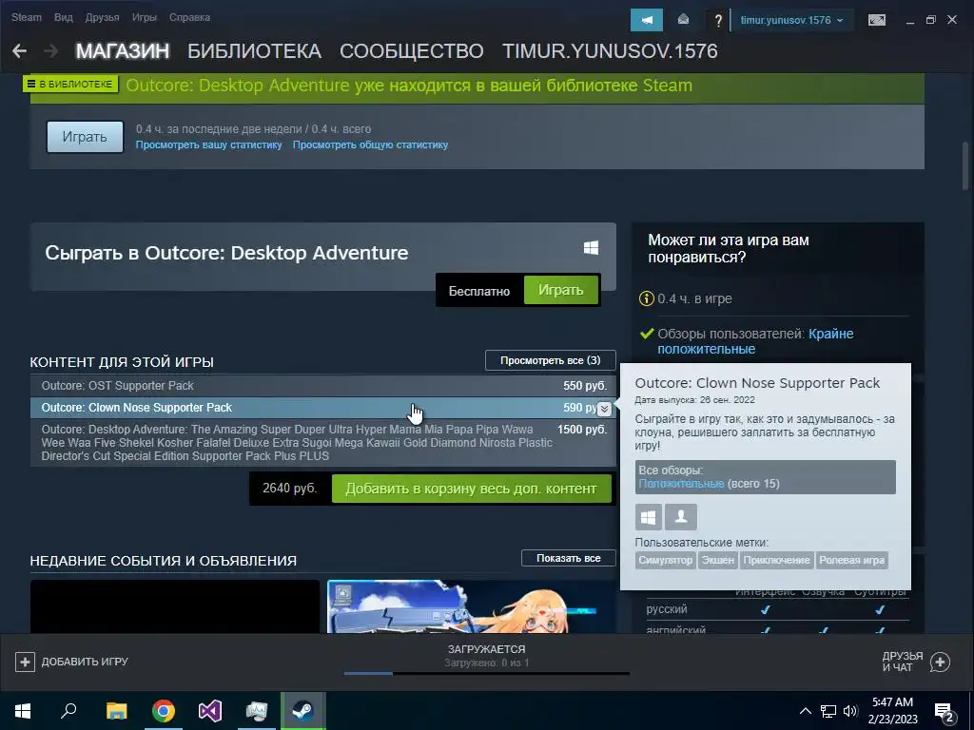Open the taskbar app next to Visual Studio
Viewport: 974px width, 730px height.
pyautogui.click(x=257, y=711)
